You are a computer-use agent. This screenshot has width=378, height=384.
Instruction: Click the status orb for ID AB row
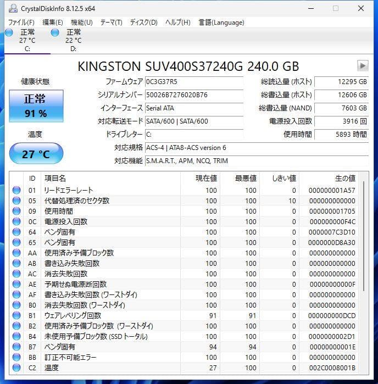tap(16, 263)
